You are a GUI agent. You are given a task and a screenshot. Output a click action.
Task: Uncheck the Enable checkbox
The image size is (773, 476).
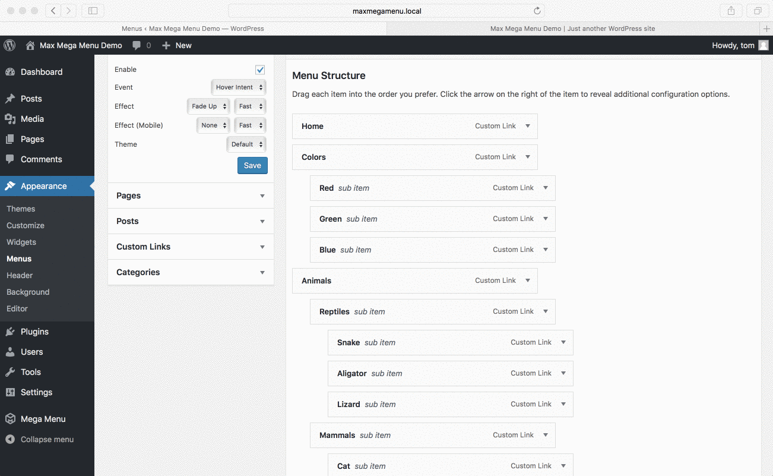tap(260, 70)
